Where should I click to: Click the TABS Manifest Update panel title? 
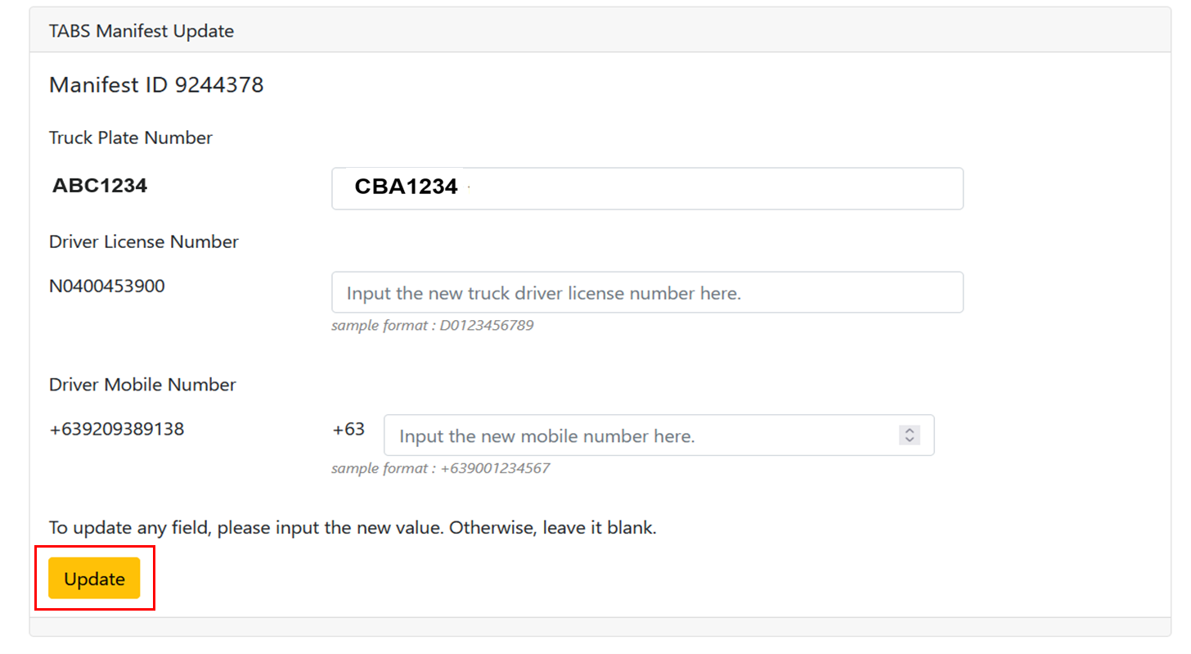[142, 31]
